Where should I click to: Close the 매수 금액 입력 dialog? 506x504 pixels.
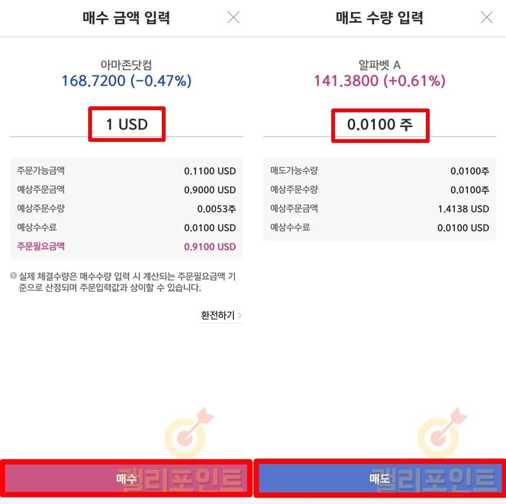point(233,18)
